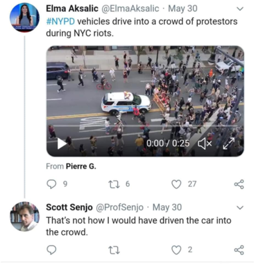Viewport: 254px width, 264px height.
Task: Share Elma Aksalic's tweet
Action: tap(239, 184)
